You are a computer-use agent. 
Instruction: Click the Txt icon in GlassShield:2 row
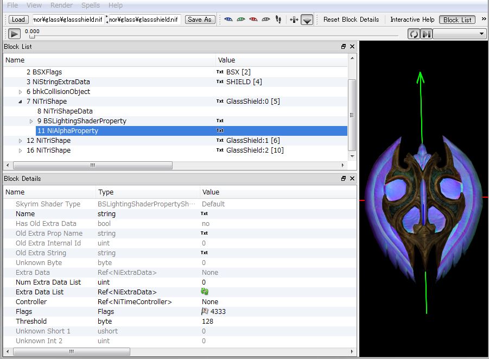pos(220,150)
